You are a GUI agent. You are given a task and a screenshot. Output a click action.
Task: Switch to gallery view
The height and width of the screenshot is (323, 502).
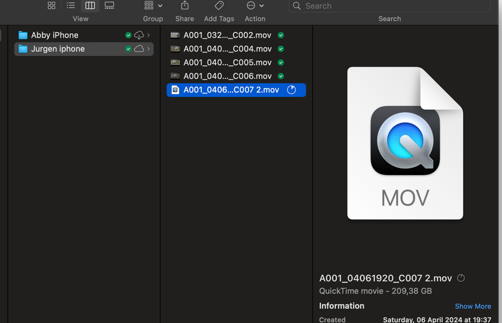click(109, 6)
